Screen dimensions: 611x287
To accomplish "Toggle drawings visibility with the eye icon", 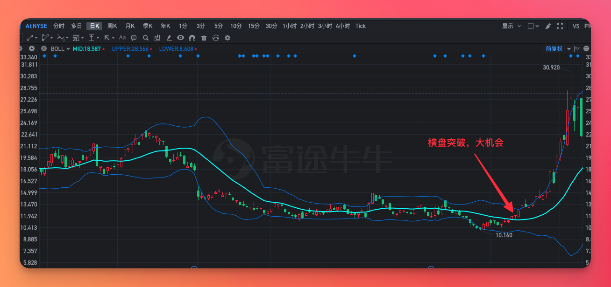I will tap(181, 38).
